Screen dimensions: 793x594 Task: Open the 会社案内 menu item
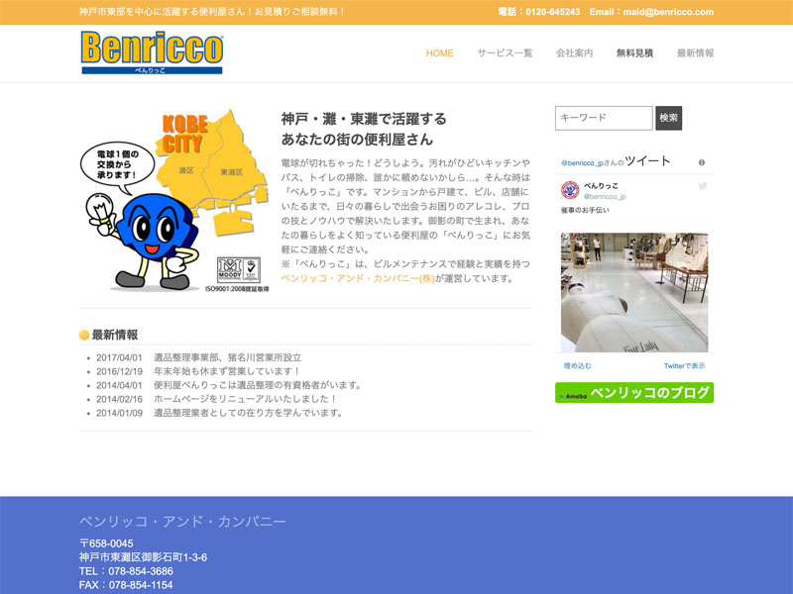575,53
